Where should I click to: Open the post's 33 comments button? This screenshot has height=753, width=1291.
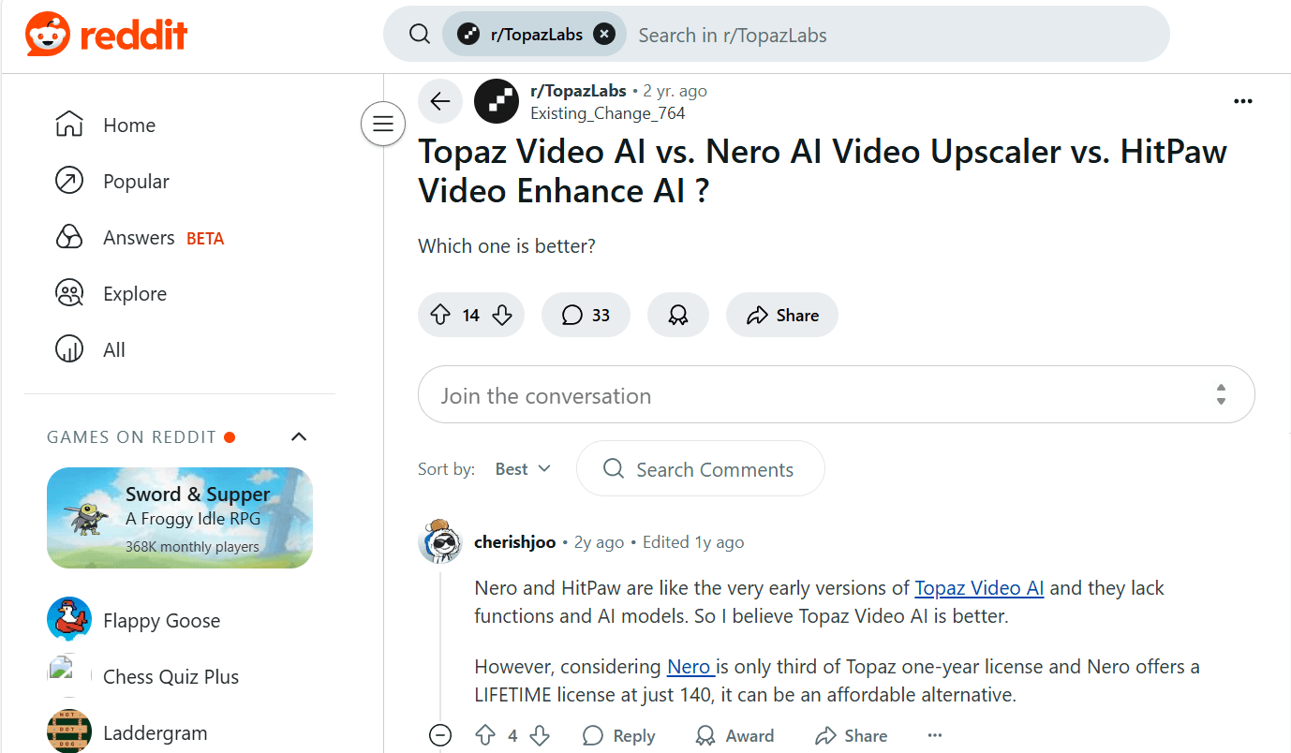[586, 316]
